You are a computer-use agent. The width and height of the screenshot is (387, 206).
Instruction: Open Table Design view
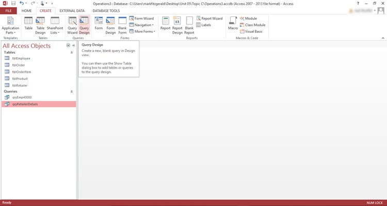tap(40, 25)
